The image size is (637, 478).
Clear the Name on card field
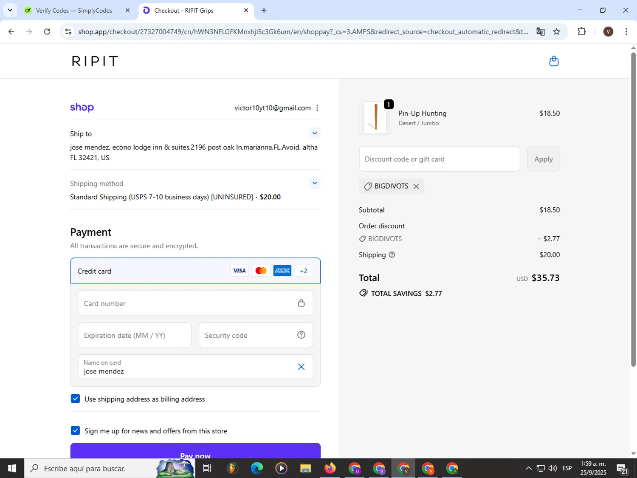coord(301,367)
